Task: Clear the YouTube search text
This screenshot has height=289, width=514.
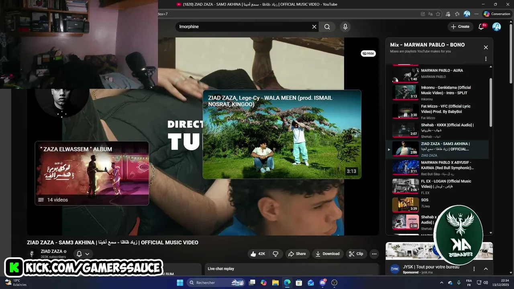Action: 314,26
